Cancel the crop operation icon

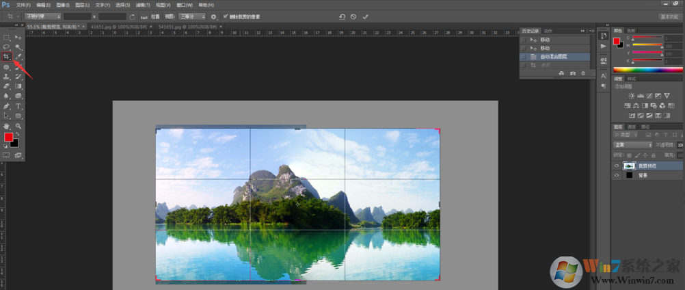353,16
